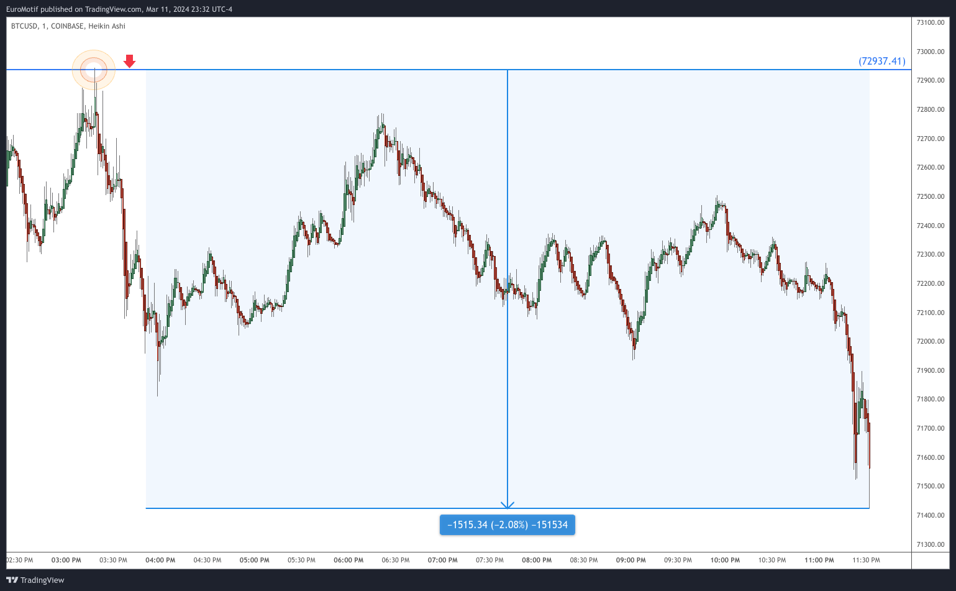Click the 73100.00 price axis label
The height and width of the screenshot is (591, 956).
pos(931,22)
